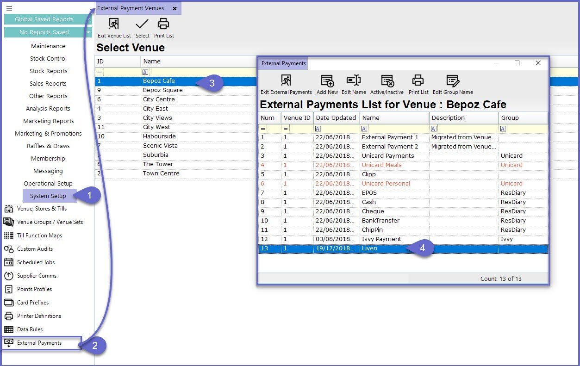Switch to the External Payment Venues tab
Viewport: 580px width, 366px height.
point(131,8)
